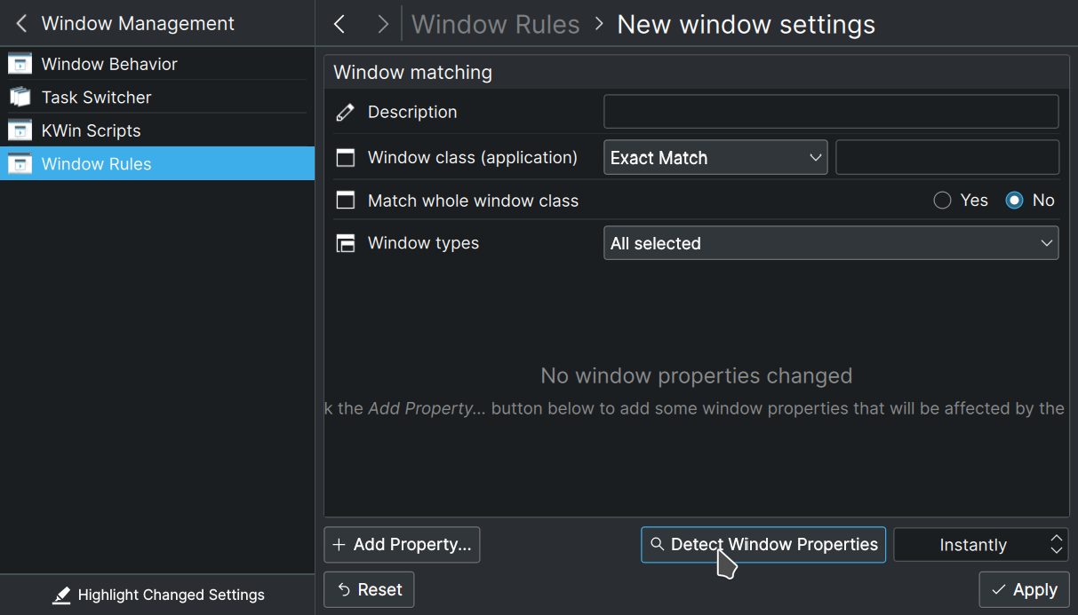Viewport: 1078px width, 615px height.
Task: Click the Match whole window class icon
Action: point(346,201)
